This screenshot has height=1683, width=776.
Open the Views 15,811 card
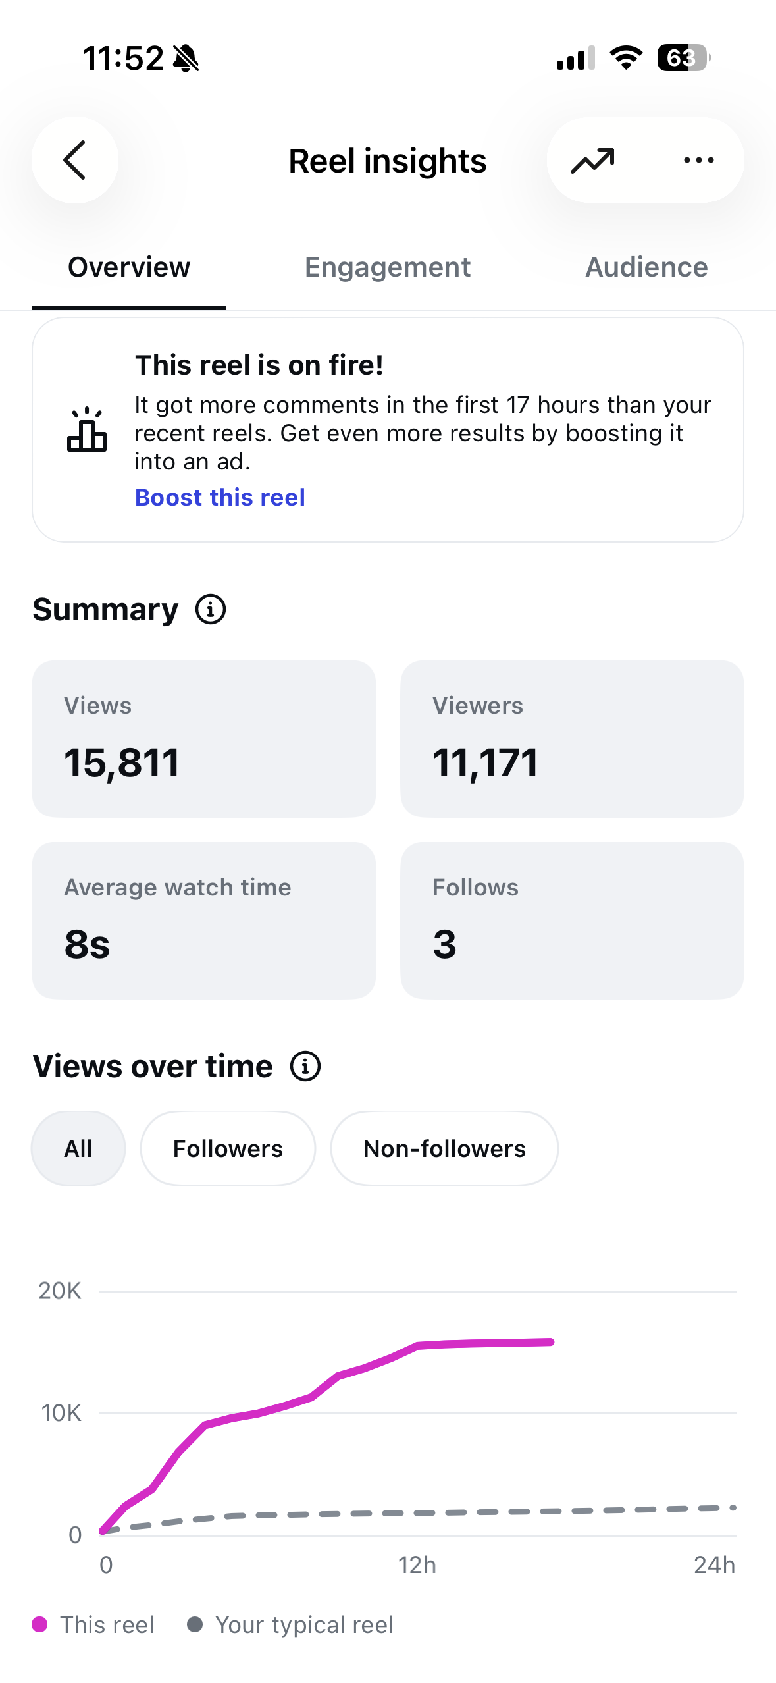coord(204,739)
